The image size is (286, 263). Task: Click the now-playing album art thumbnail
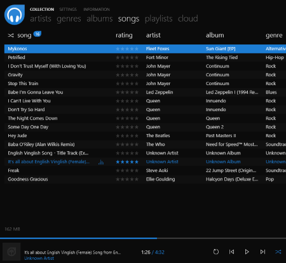(x=11, y=252)
